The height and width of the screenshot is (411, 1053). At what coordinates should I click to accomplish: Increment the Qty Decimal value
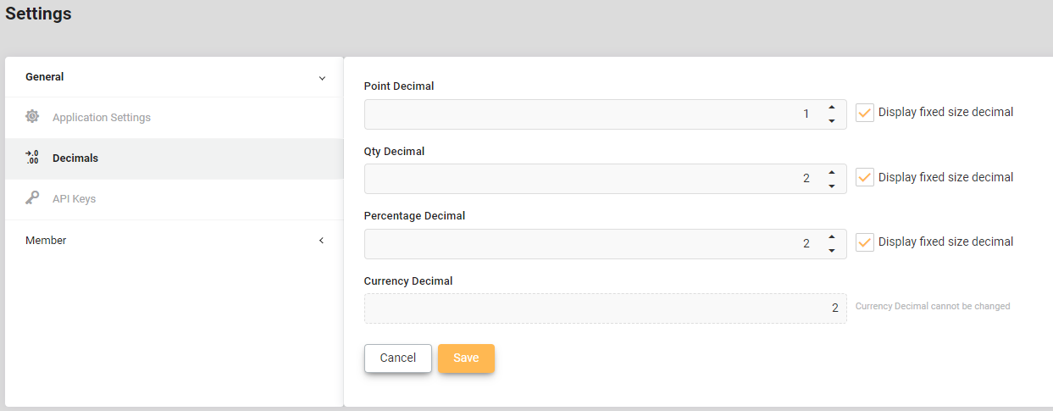(x=832, y=171)
